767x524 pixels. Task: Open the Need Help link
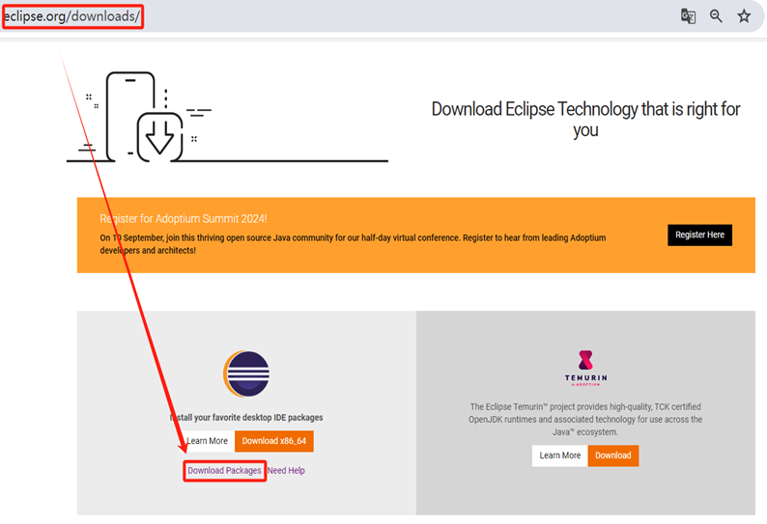pos(286,471)
